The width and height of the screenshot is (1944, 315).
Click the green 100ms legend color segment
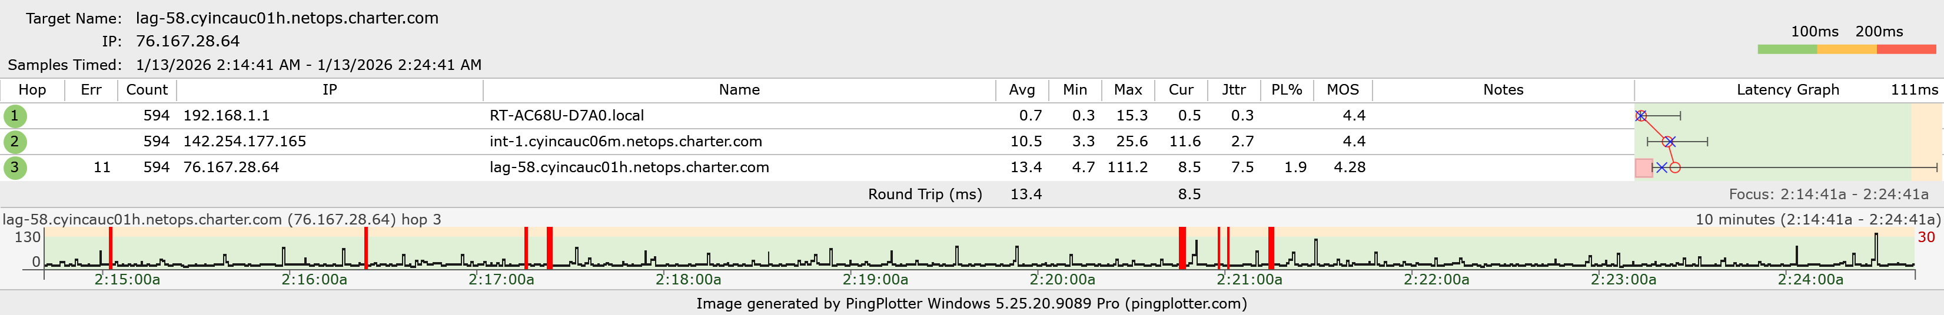pyautogui.click(x=1786, y=50)
